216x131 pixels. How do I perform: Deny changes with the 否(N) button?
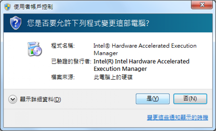190,99
